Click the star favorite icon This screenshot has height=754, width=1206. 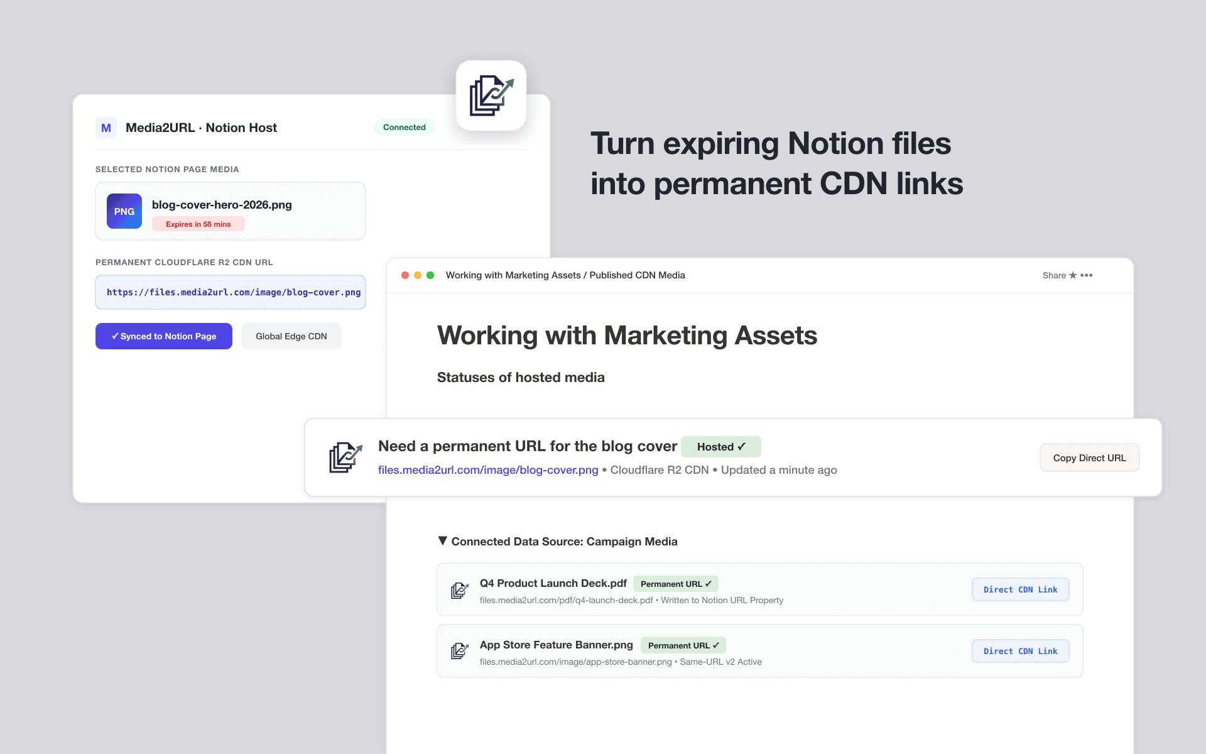[x=1073, y=275]
